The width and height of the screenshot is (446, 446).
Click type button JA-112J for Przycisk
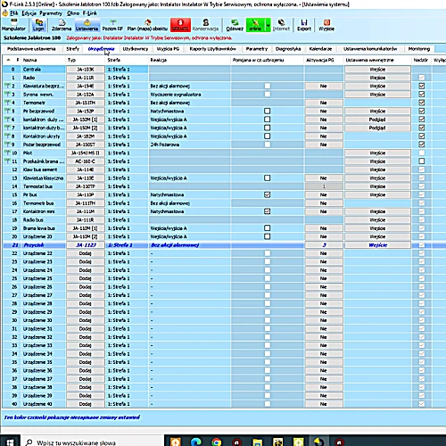[86, 245]
